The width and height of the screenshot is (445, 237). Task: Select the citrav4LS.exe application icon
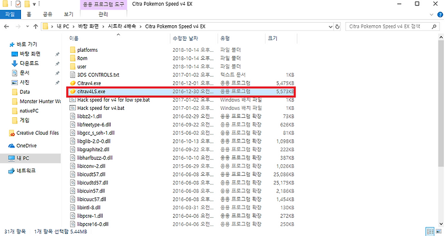[73, 91]
